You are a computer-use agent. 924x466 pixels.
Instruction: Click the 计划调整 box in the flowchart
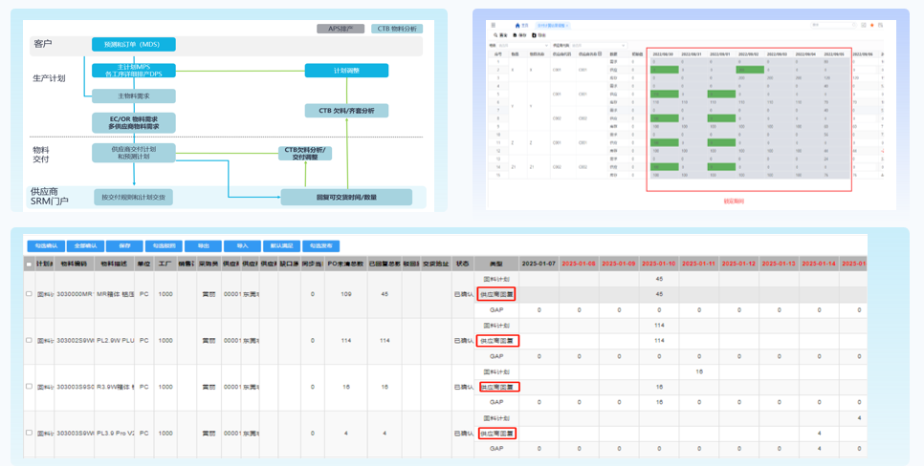click(x=346, y=71)
